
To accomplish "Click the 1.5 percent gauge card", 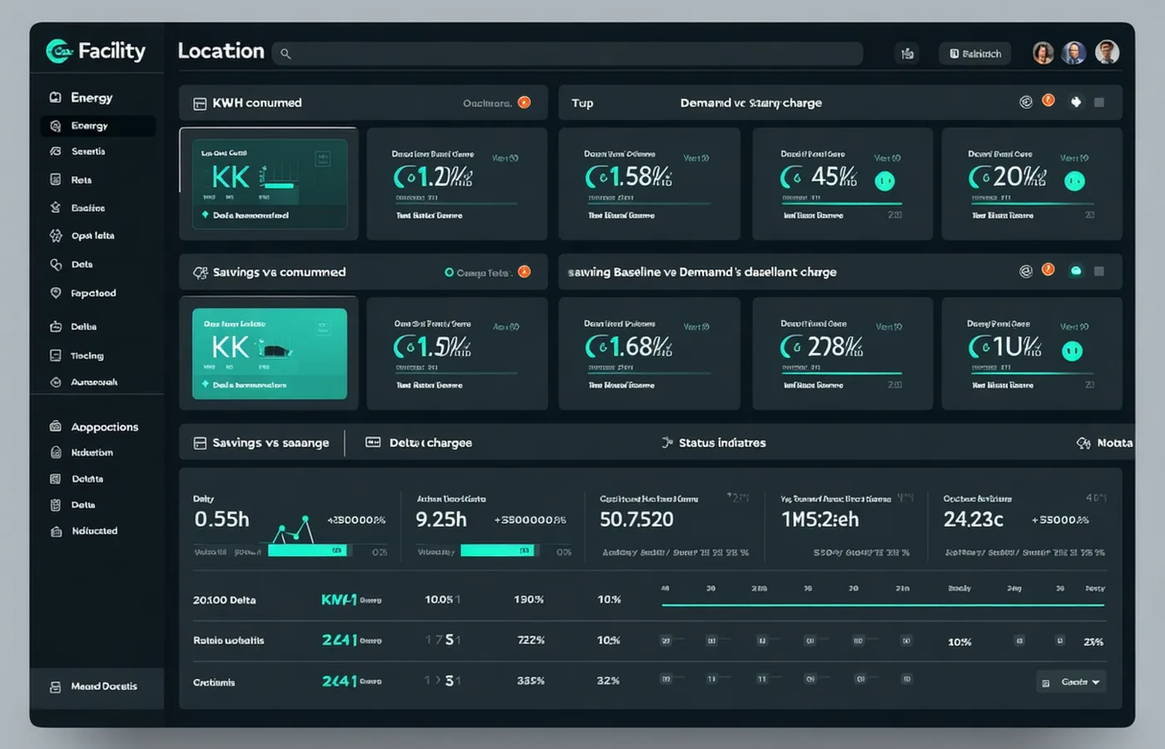I will pos(457,354).
